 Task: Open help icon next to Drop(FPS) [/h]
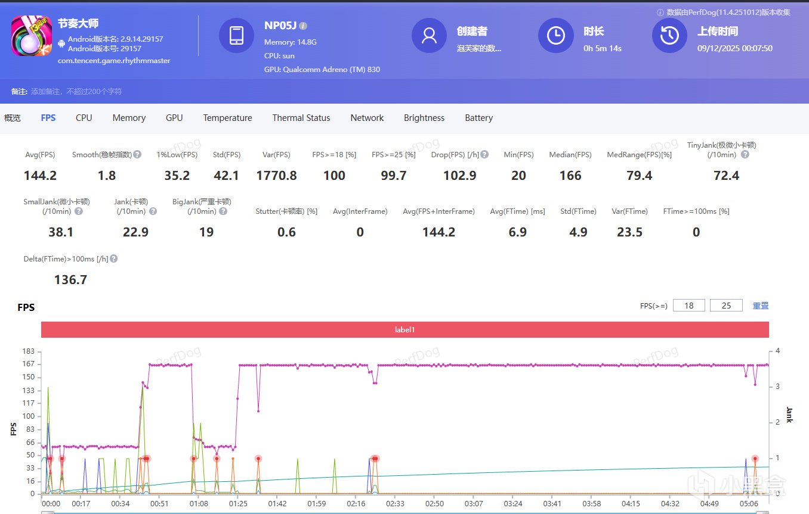484,155
